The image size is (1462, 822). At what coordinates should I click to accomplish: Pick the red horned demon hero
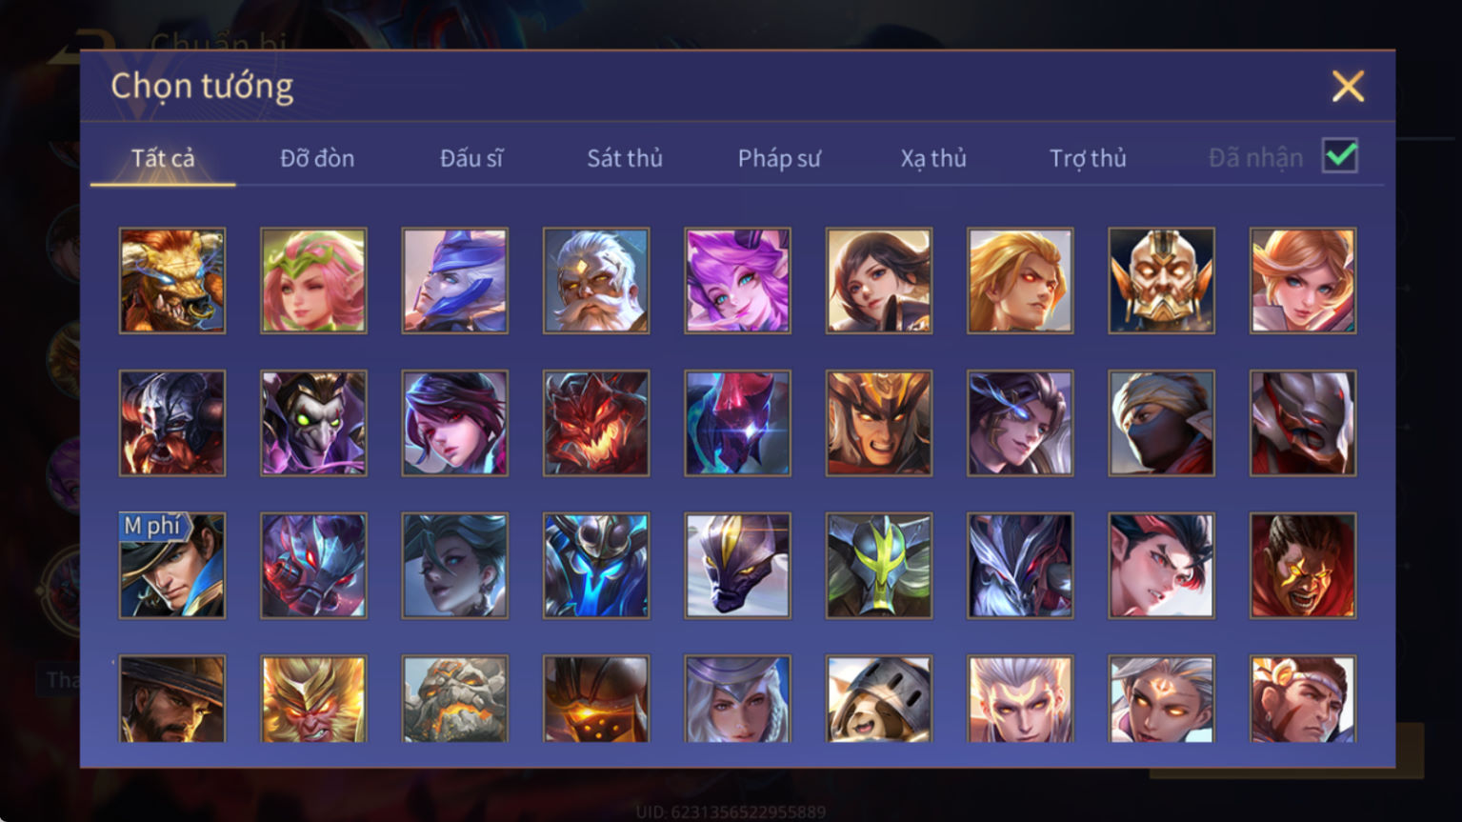596,423
